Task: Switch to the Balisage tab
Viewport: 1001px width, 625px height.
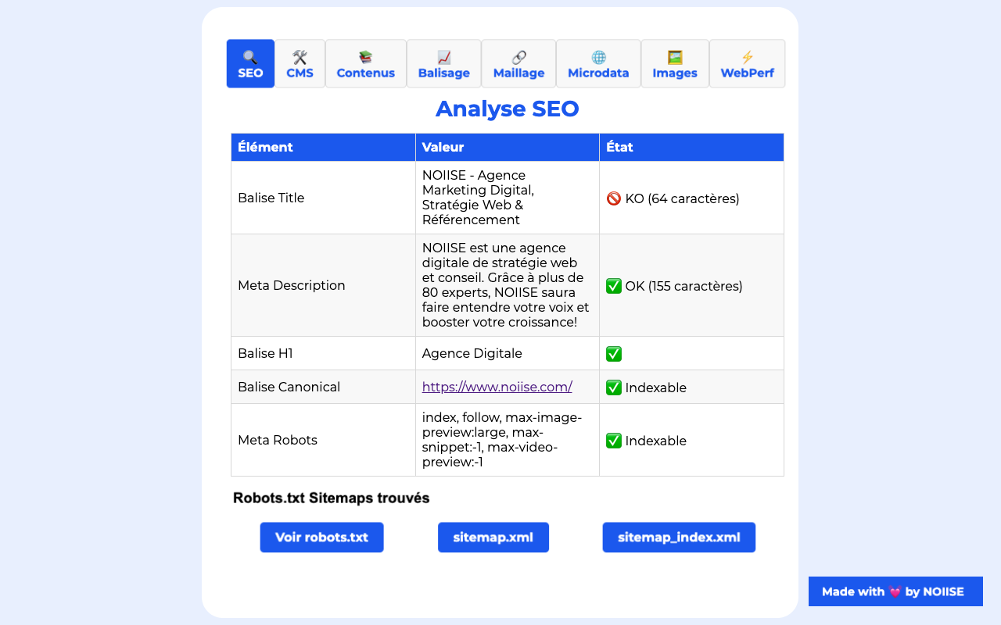Action: click(x=444, y=64)
